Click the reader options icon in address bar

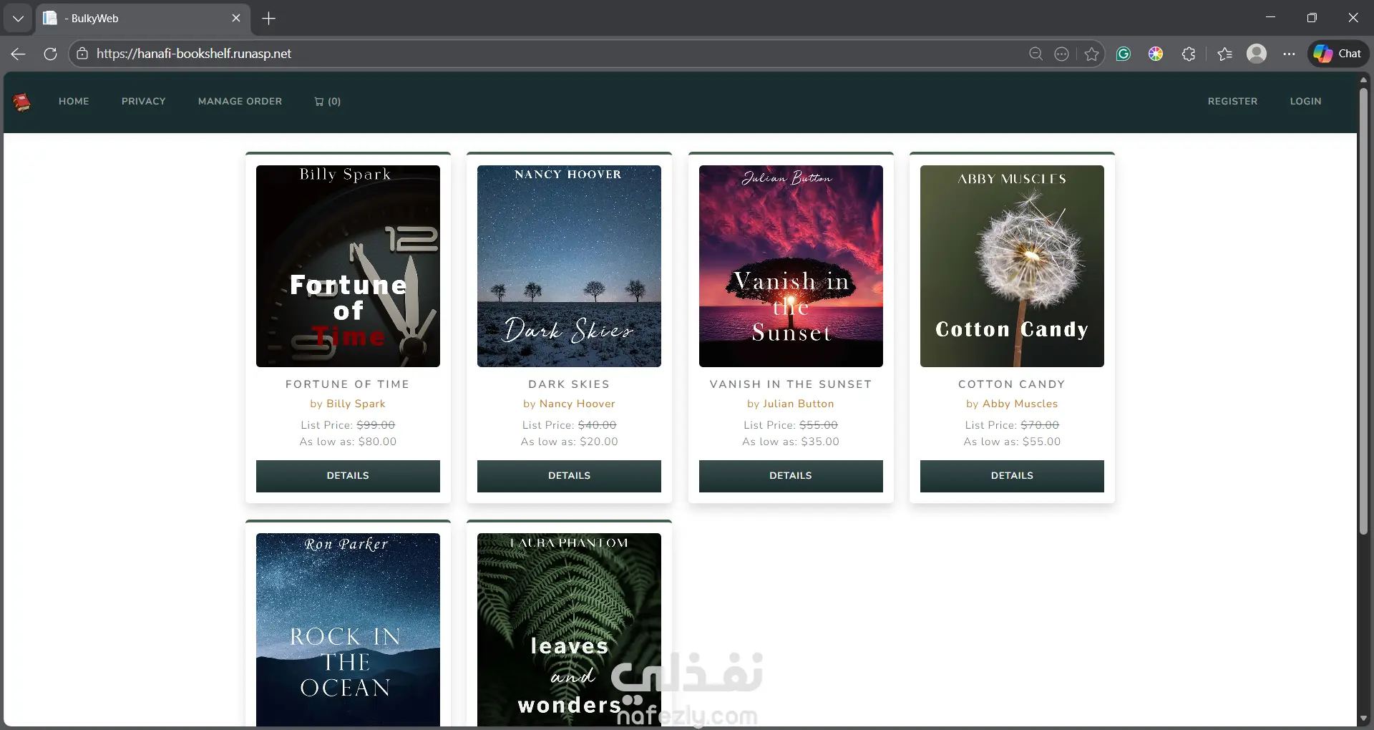click(x=1062, y=54)
